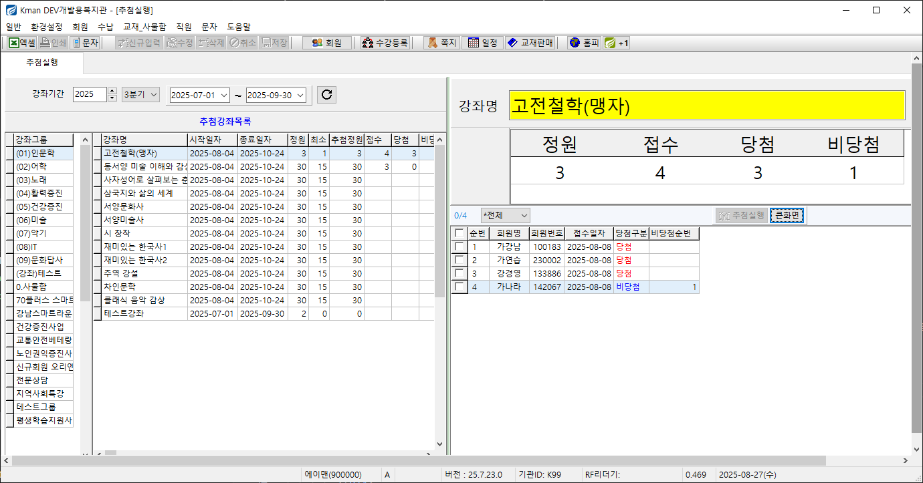Open the 환경설정 menu

[x=47, y=27]
